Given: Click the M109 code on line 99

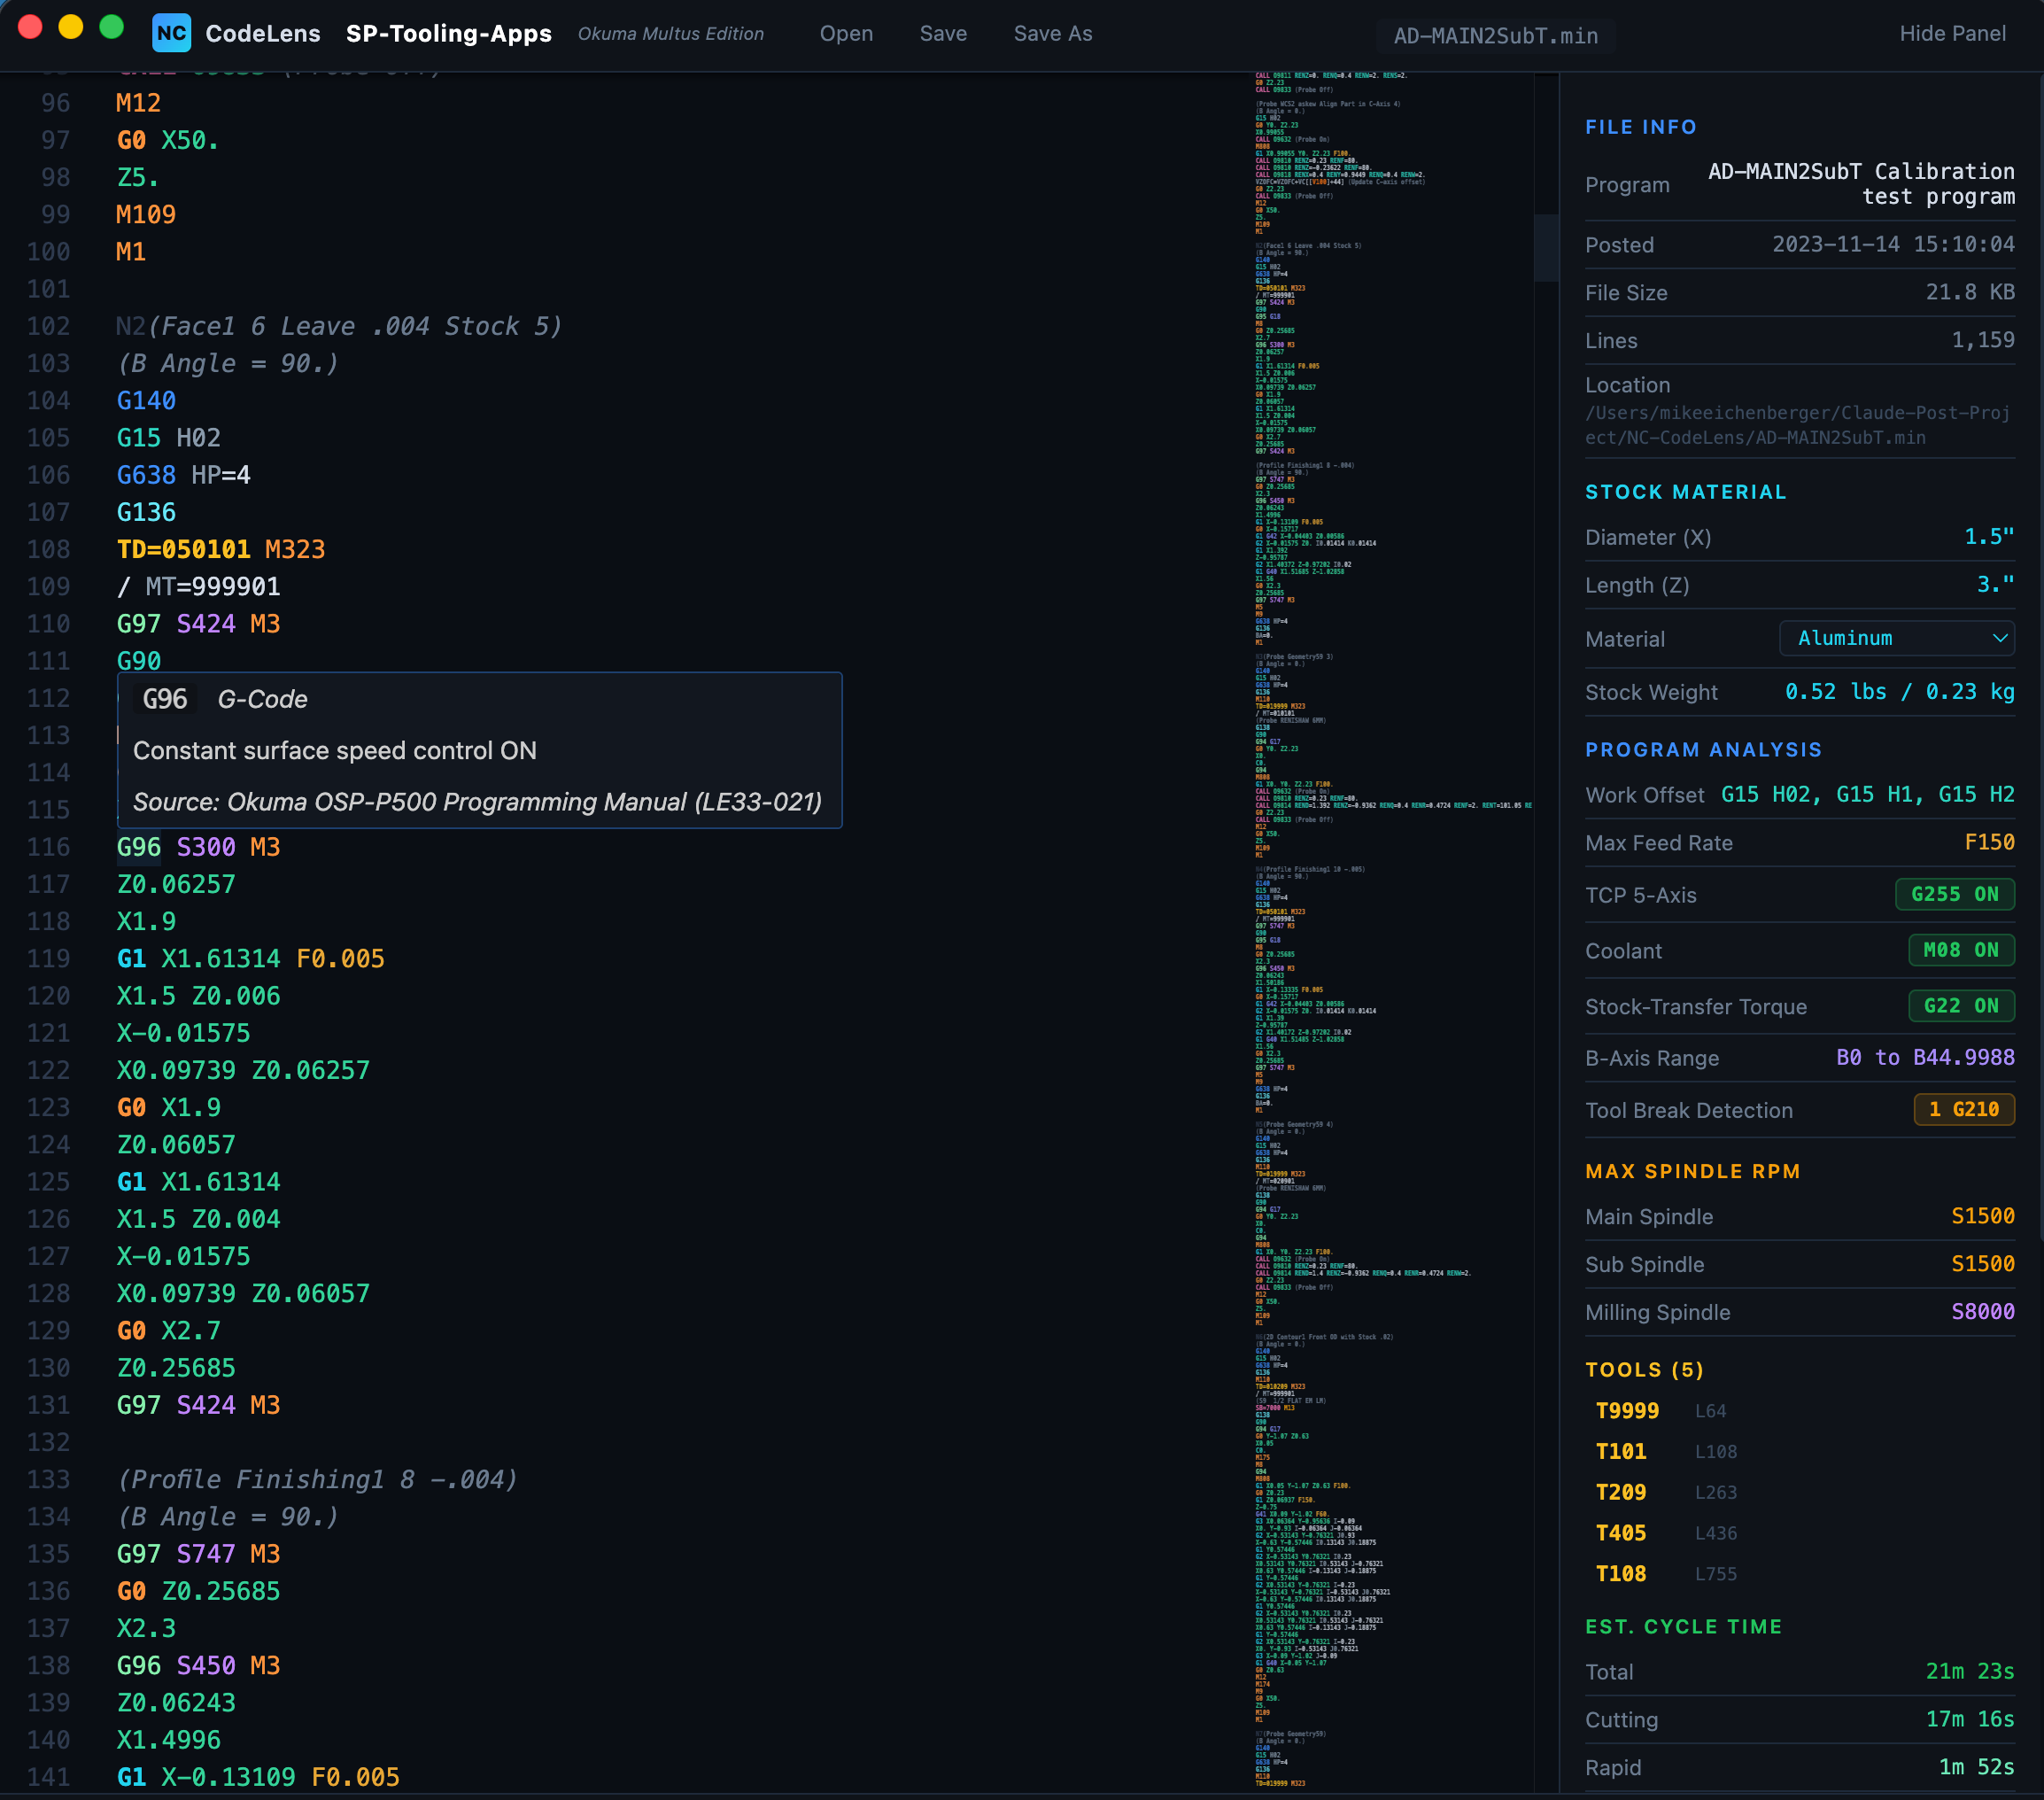Looking at the screenshot, I should 146,214.
